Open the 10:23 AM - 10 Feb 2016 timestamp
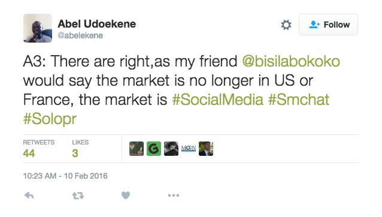 (65, 176)
